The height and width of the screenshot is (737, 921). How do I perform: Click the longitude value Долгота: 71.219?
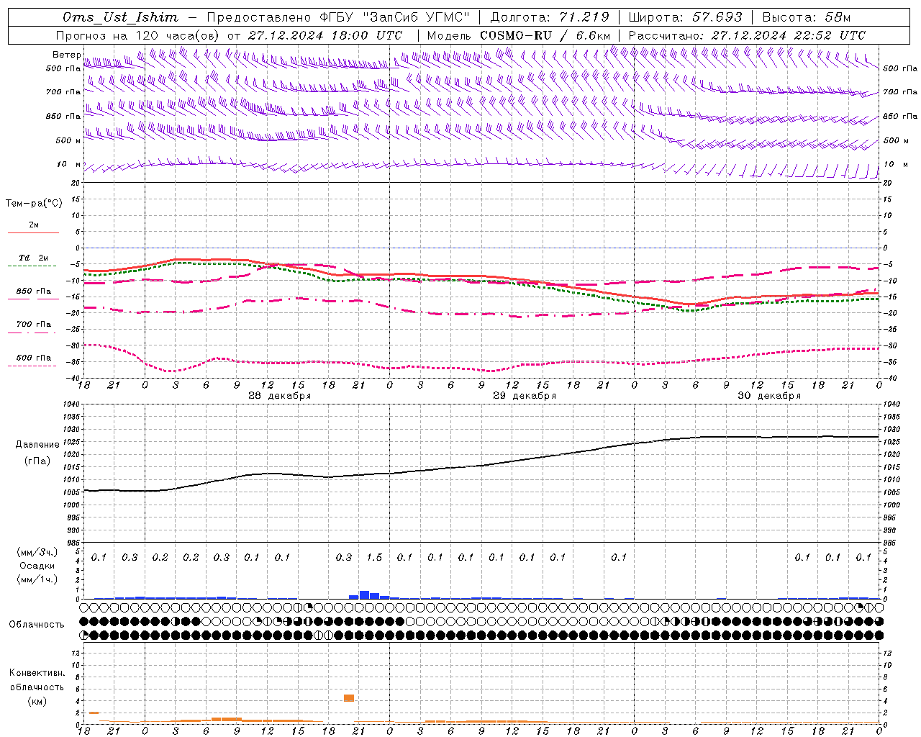[x=550, y=17]
